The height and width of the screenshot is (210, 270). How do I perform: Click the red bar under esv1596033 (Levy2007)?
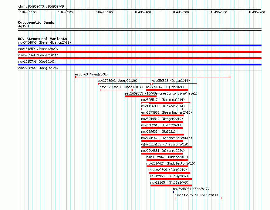pos(171,179)
